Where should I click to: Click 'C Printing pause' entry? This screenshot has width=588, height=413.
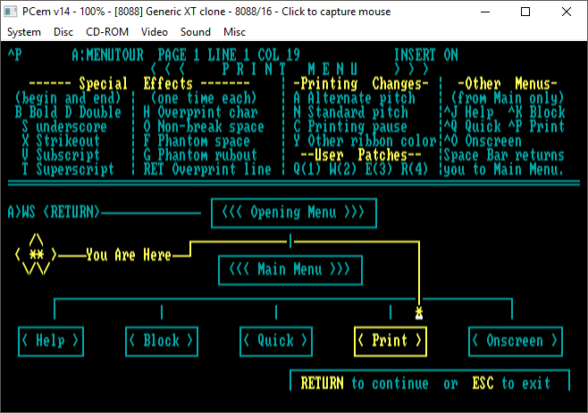click(350, 127)
